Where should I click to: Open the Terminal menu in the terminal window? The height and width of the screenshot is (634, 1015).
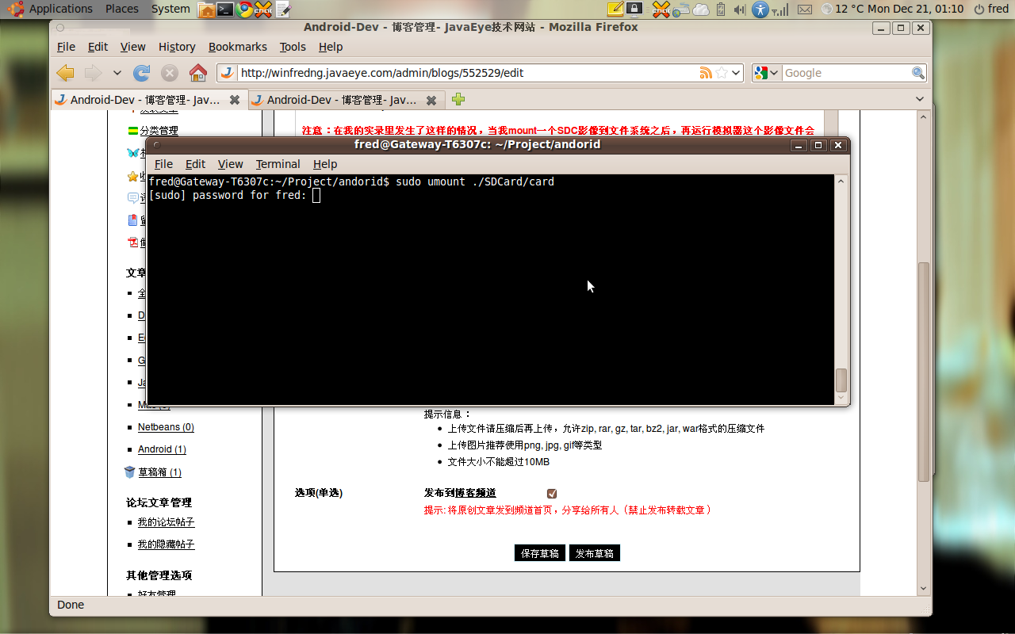coord(278,164)
